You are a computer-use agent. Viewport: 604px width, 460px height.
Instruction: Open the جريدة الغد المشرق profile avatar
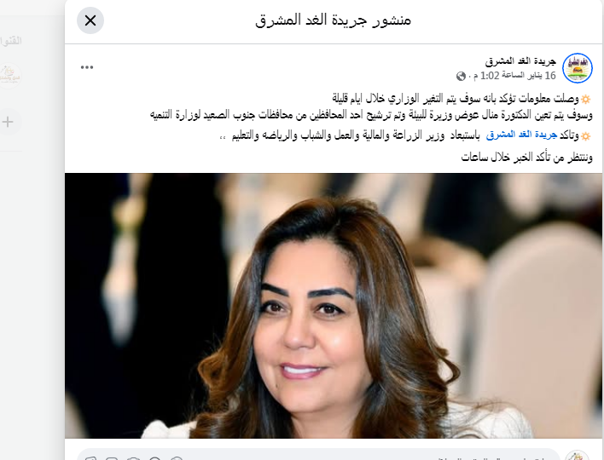click(x=577, y=68)
